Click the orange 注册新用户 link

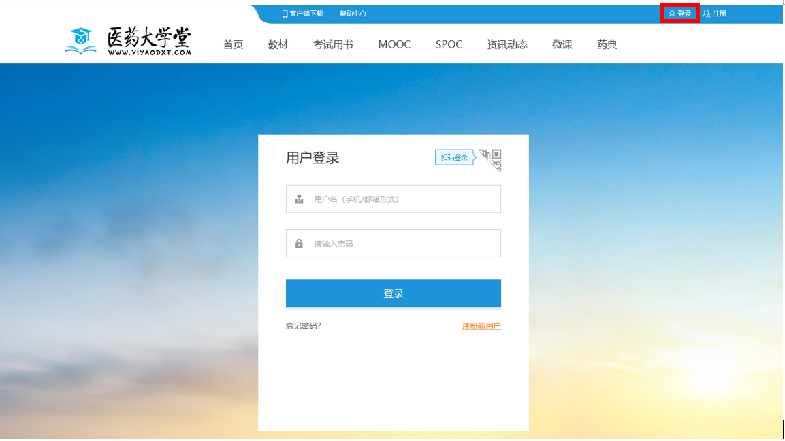(481, 327)
